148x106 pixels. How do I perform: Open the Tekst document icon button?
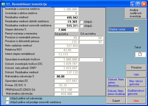click(140, 54)
